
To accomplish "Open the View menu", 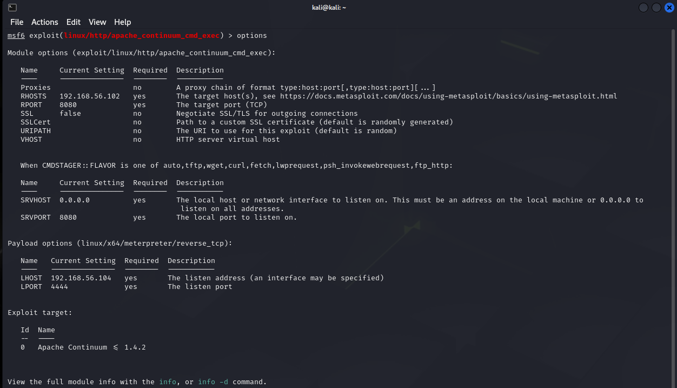I will click(97, 22).
